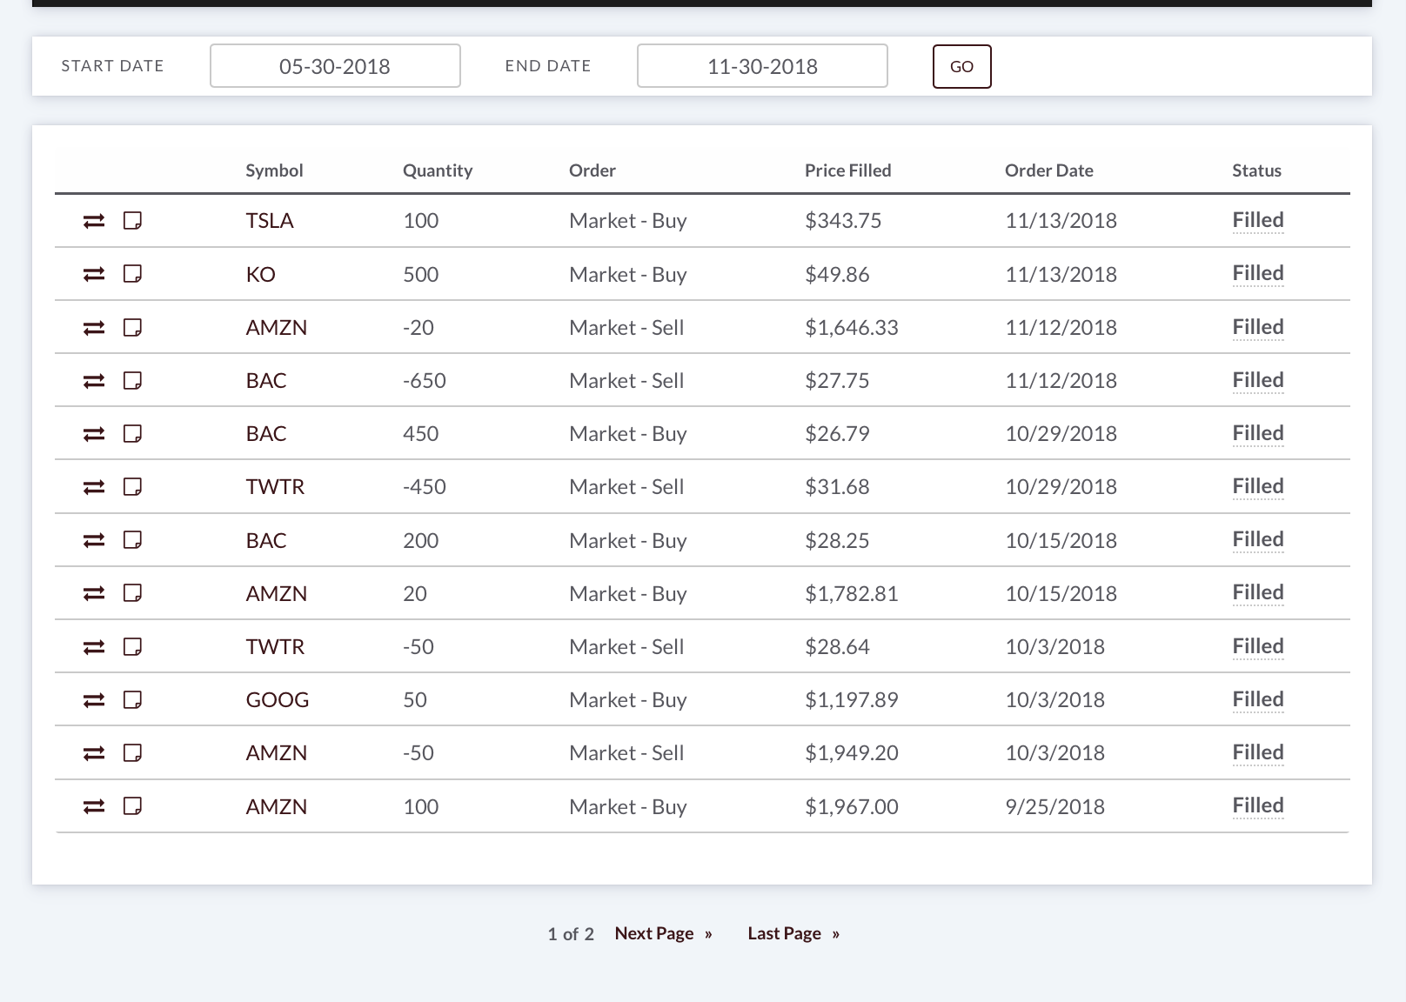Open Filled status for KO order
This screenshot has width=1406, height=1002.
pos(1258,273)
